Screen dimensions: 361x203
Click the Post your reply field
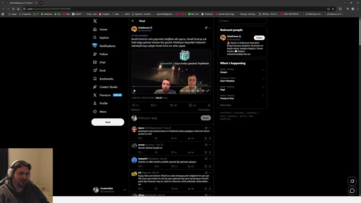point(169,118)
